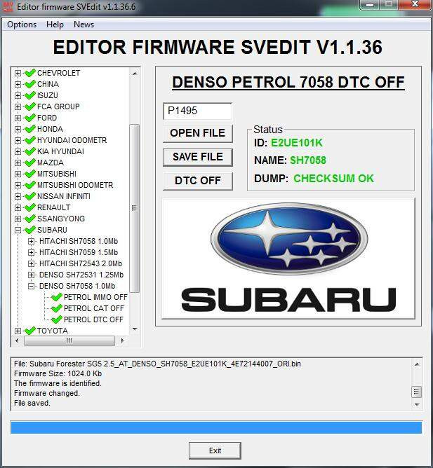
Task: Select the PETROL DTC OFF tree item
Action: [93, 319]
